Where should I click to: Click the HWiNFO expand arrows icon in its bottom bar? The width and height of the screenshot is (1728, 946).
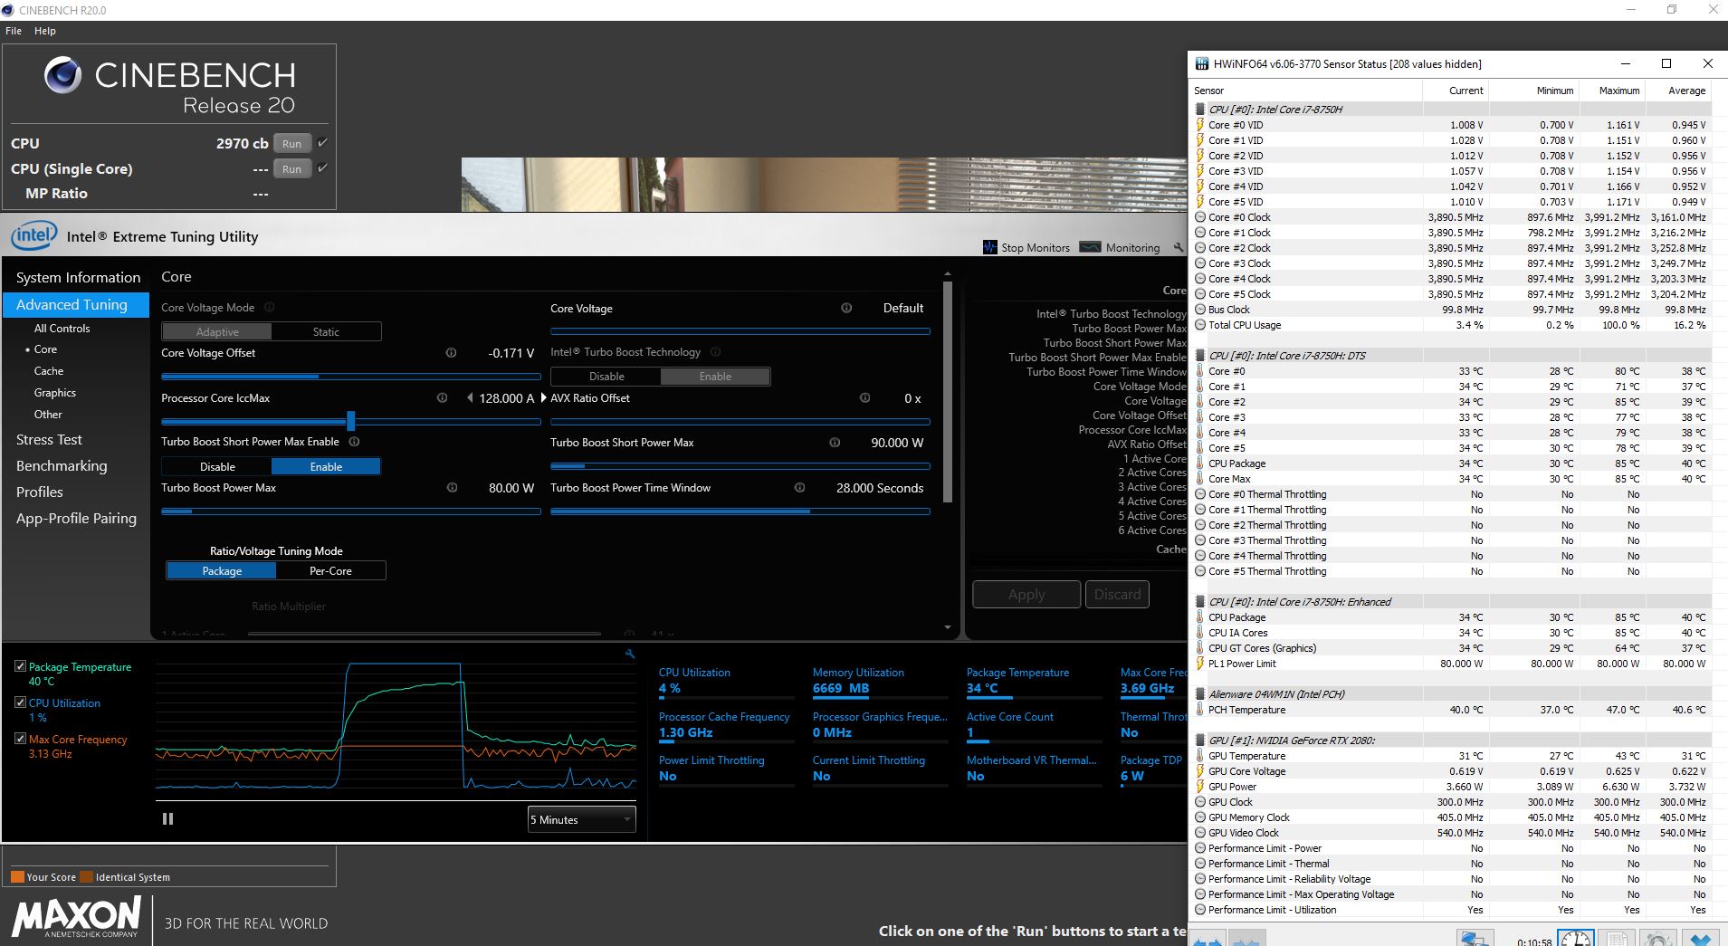1208,940
